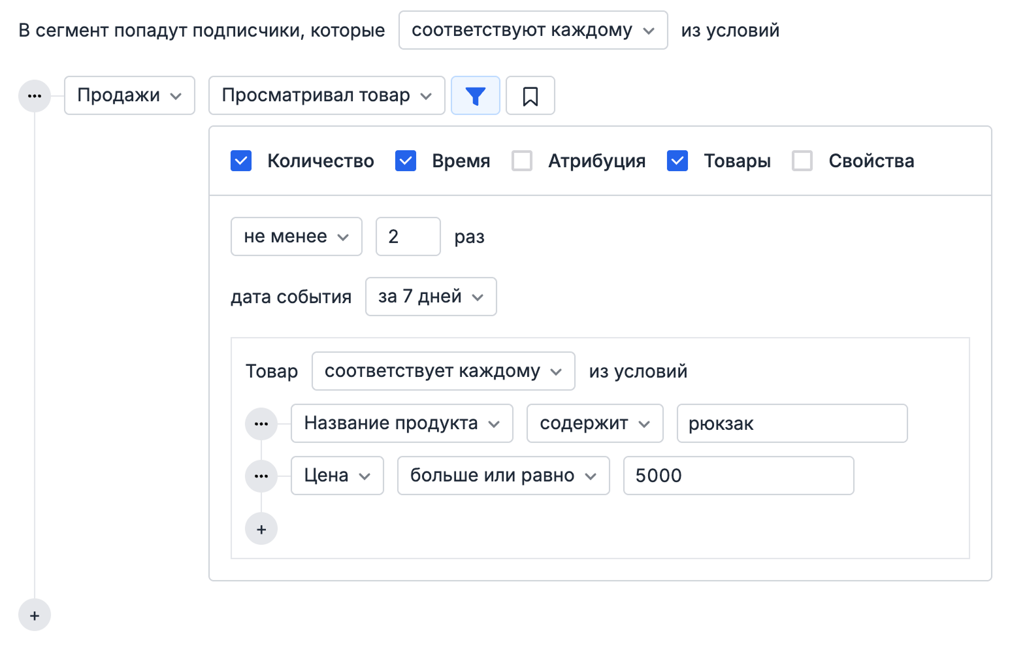Uncheck the Количество checkbox
This screenshot has height=648, width=1010.
241,161
